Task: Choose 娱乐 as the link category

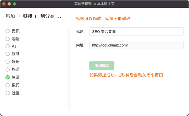Action: pos(8,62)
